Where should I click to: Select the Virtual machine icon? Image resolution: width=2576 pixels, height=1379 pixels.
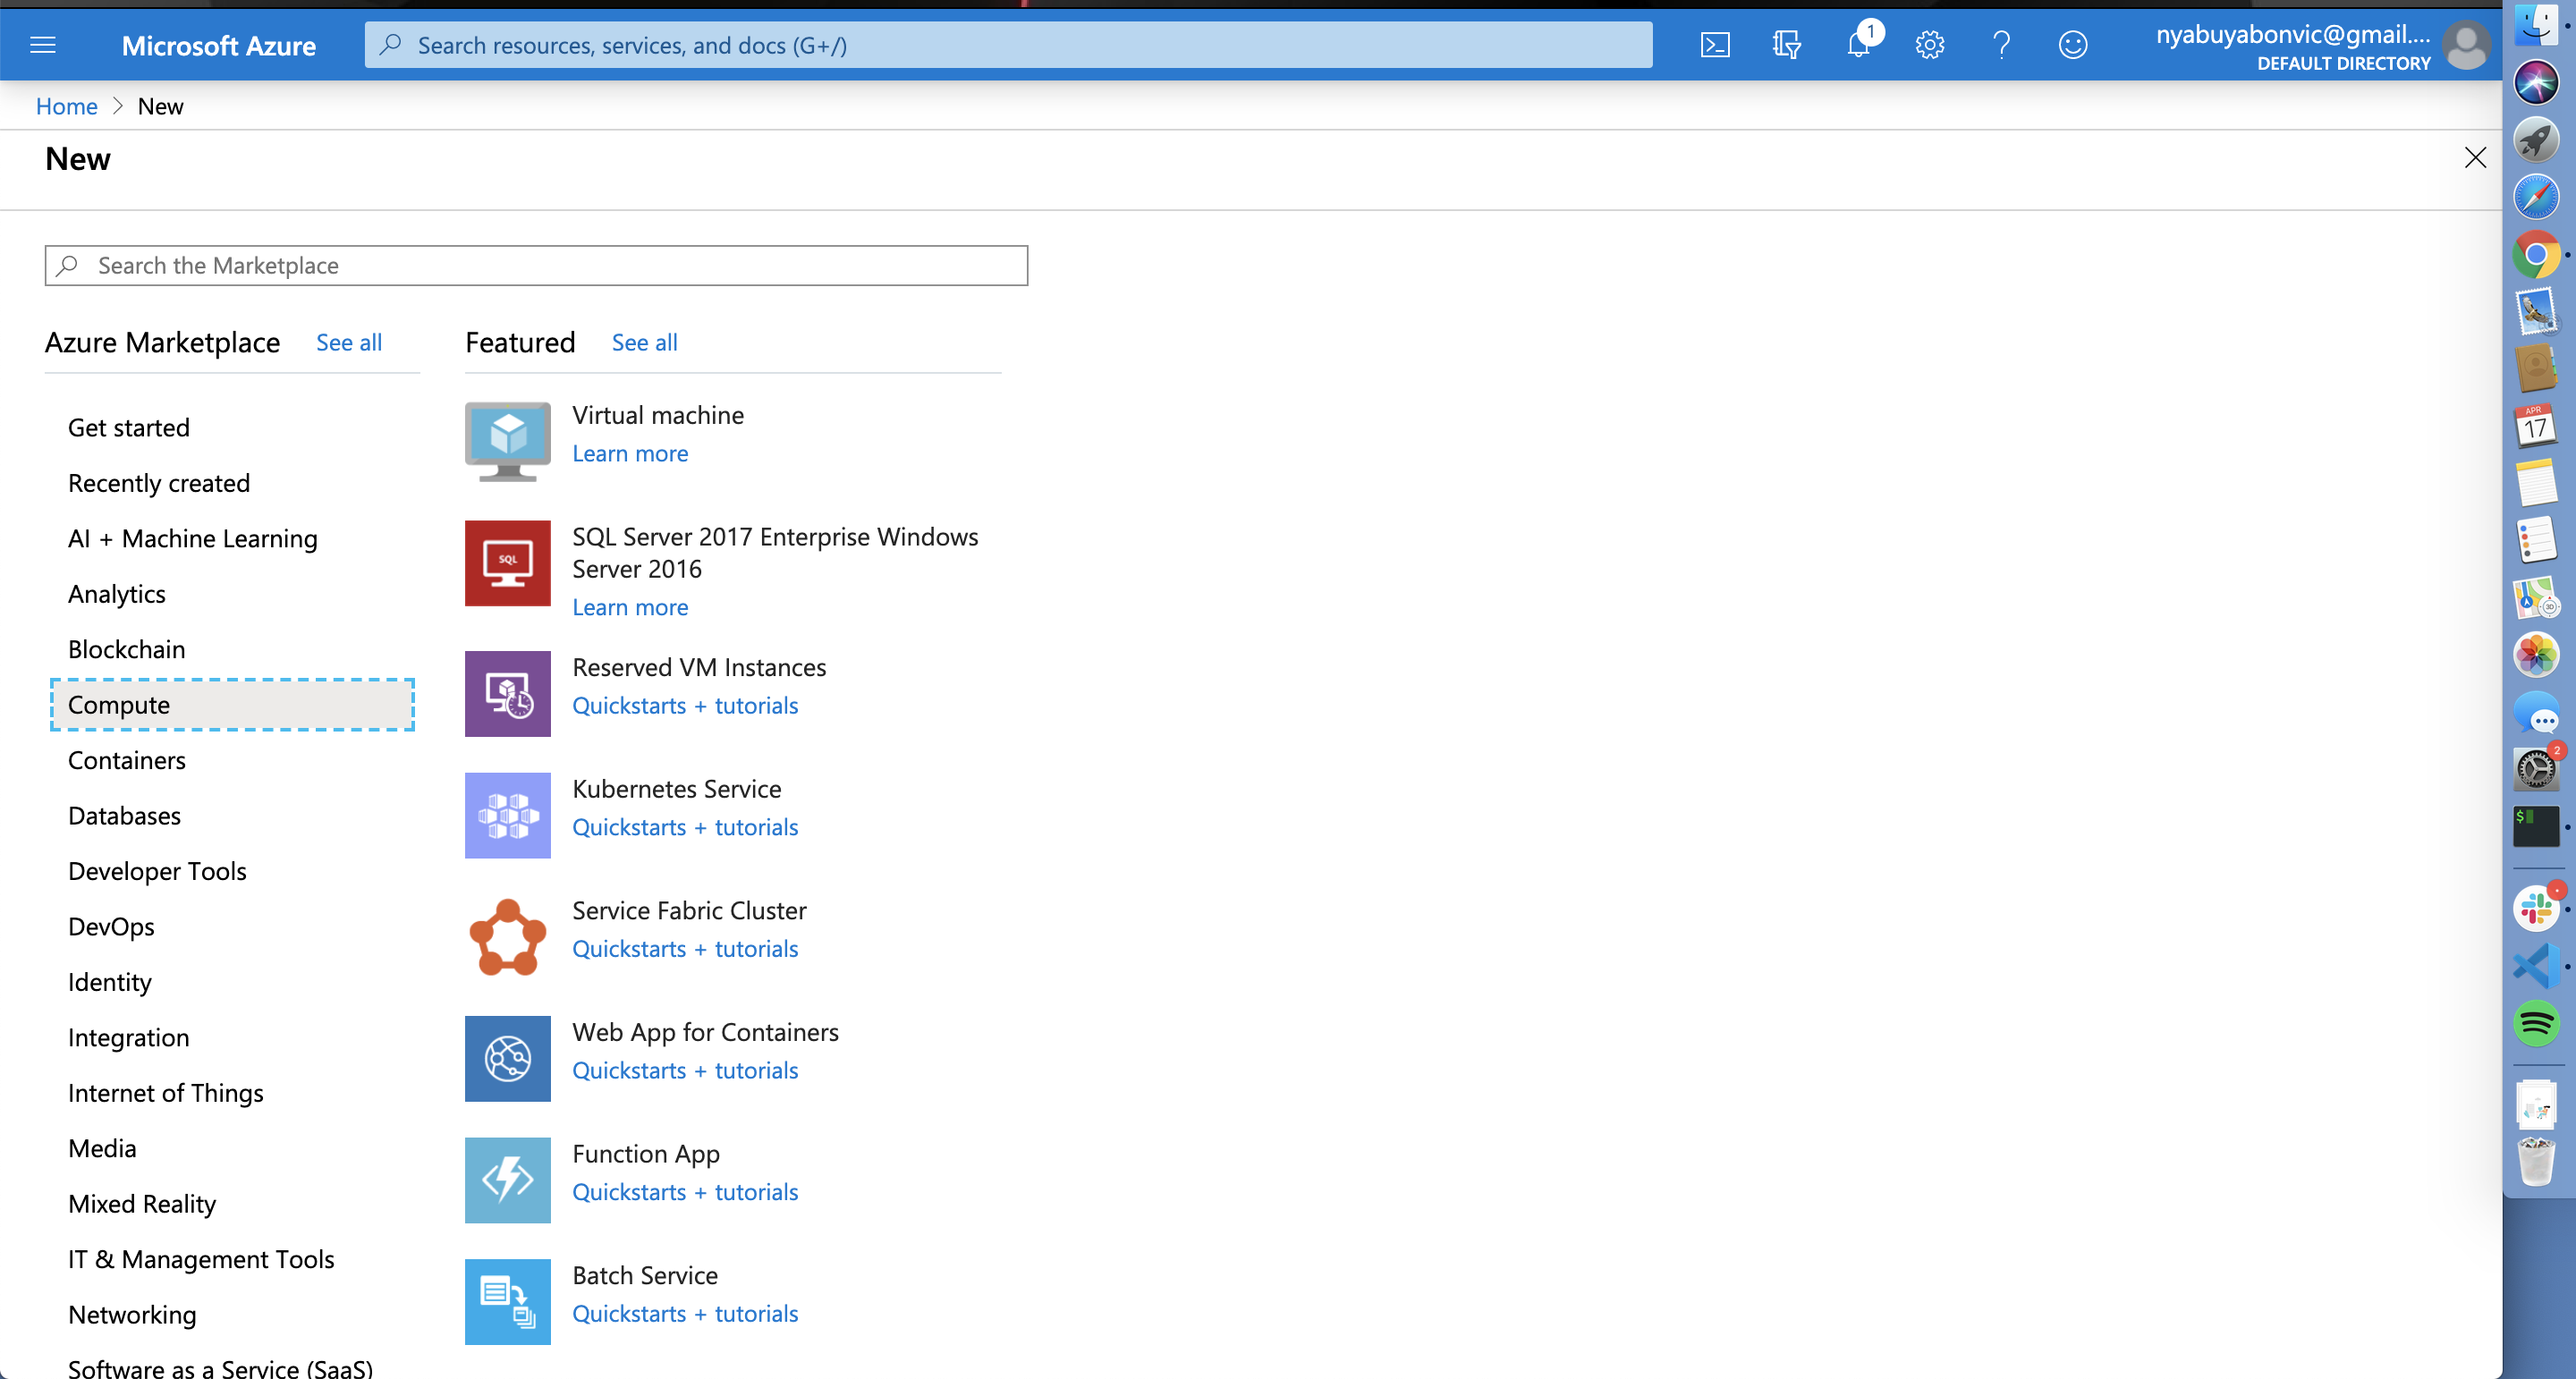[x=508, y=441]
